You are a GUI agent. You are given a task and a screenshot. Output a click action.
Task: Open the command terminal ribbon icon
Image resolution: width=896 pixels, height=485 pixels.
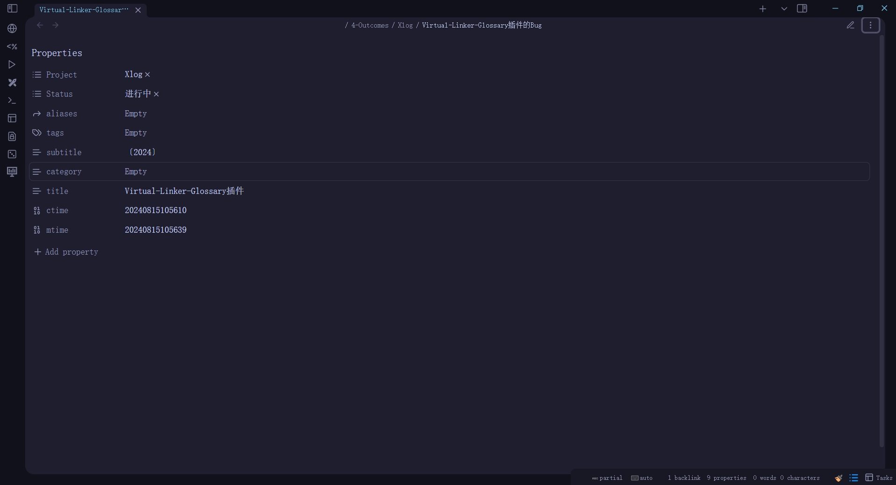12,100
